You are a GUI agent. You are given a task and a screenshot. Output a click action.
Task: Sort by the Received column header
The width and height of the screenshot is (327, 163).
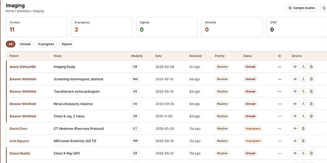coord(195,56)
